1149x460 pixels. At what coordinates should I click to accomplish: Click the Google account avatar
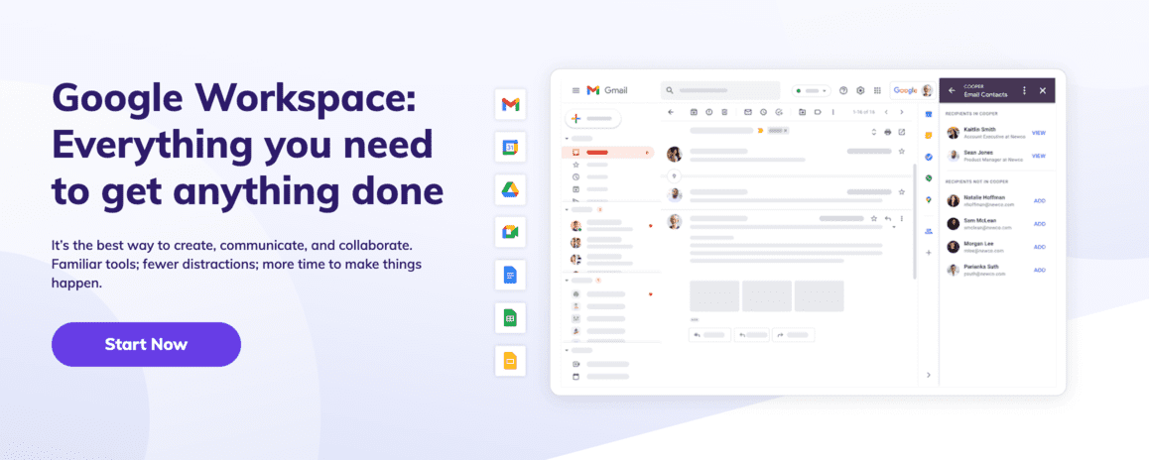click(927, 91)
